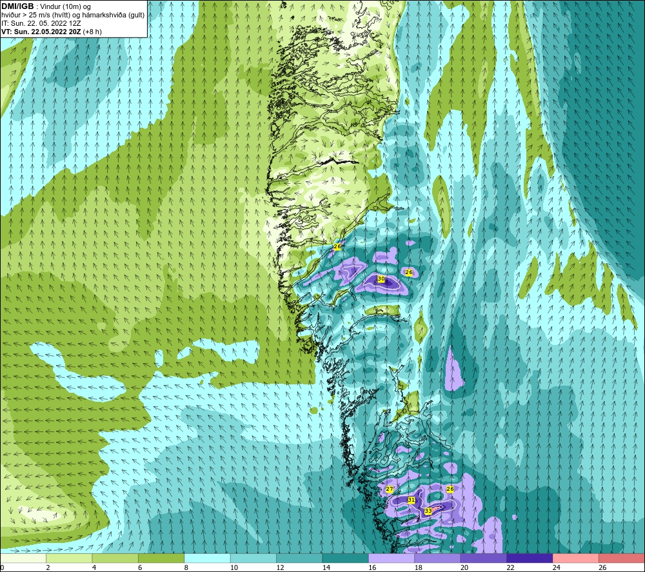Screen dimensions: 645x572
Task: Click the 26 label right of label 27
Action: point(450,489)
